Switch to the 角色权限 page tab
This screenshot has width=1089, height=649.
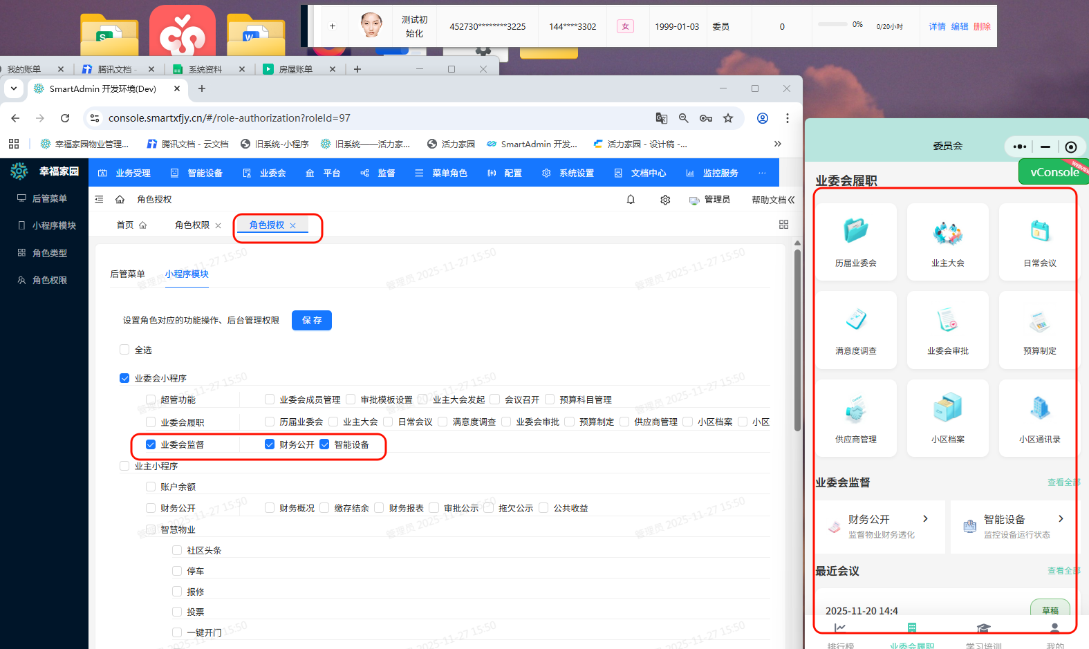192,225
